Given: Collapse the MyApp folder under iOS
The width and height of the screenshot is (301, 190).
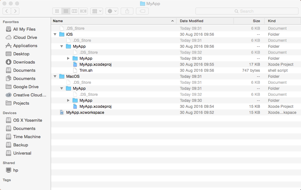Looking at the screenshot, I should pyautogui.click(x=61, y=46).
